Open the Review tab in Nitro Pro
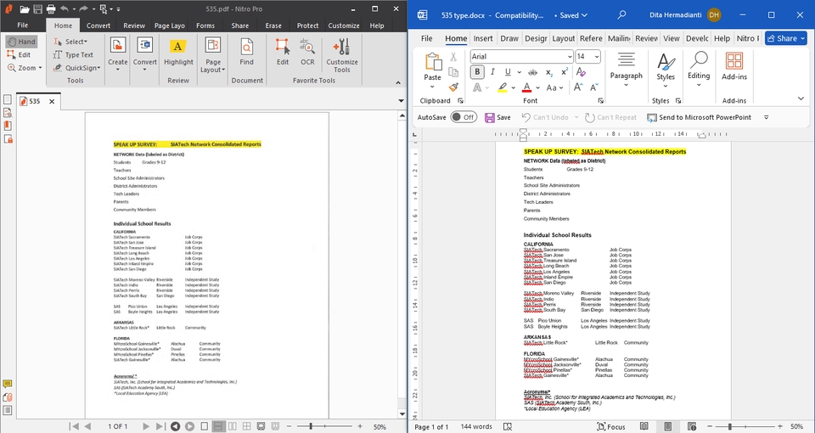Viewport: 815px width, 433px height. 134,25
